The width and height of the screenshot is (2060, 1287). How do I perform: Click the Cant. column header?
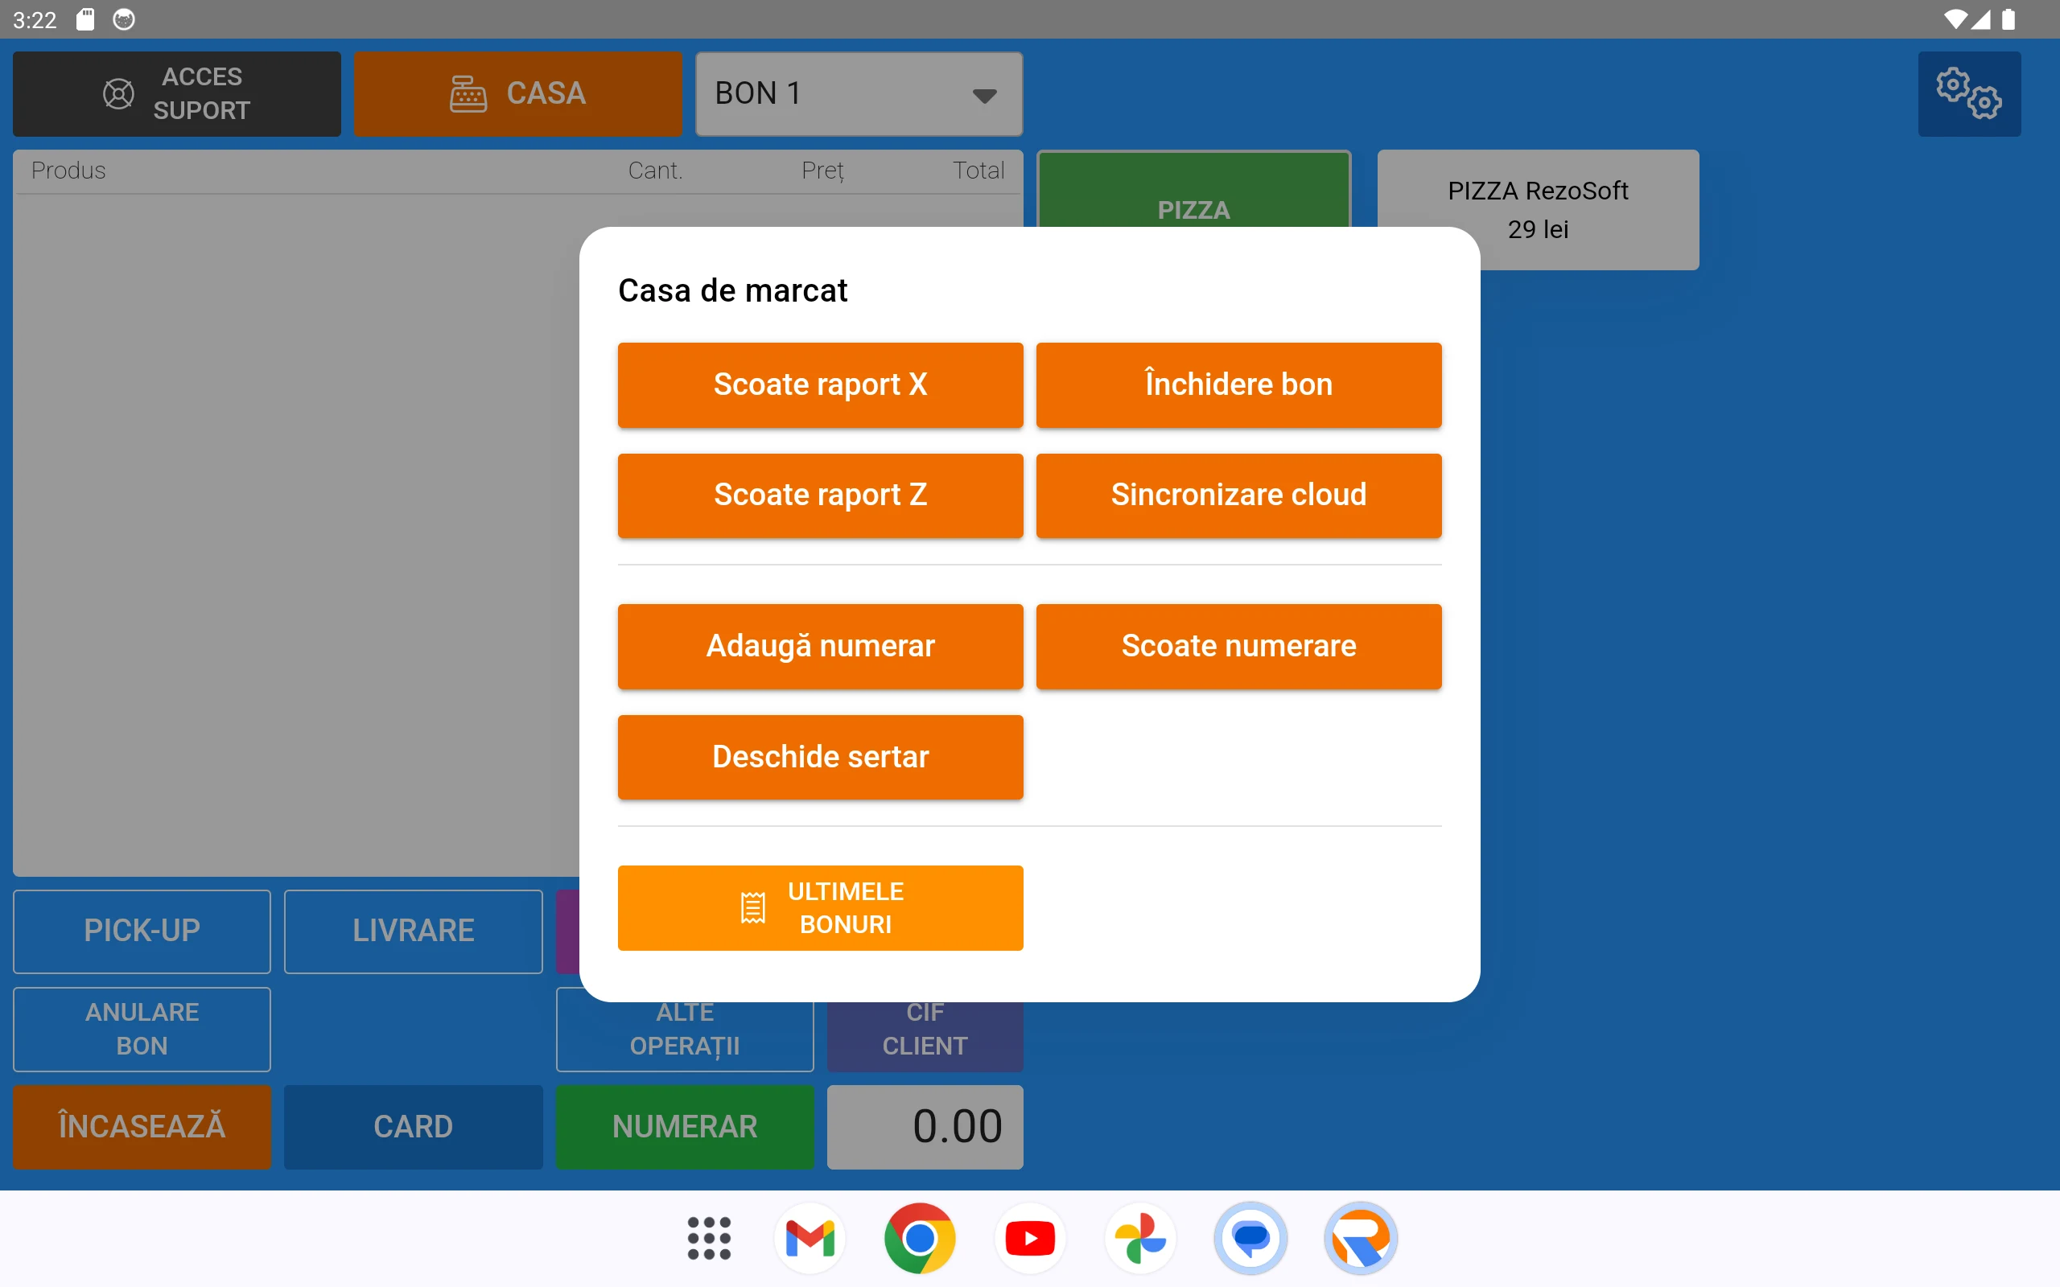[656, 171]
